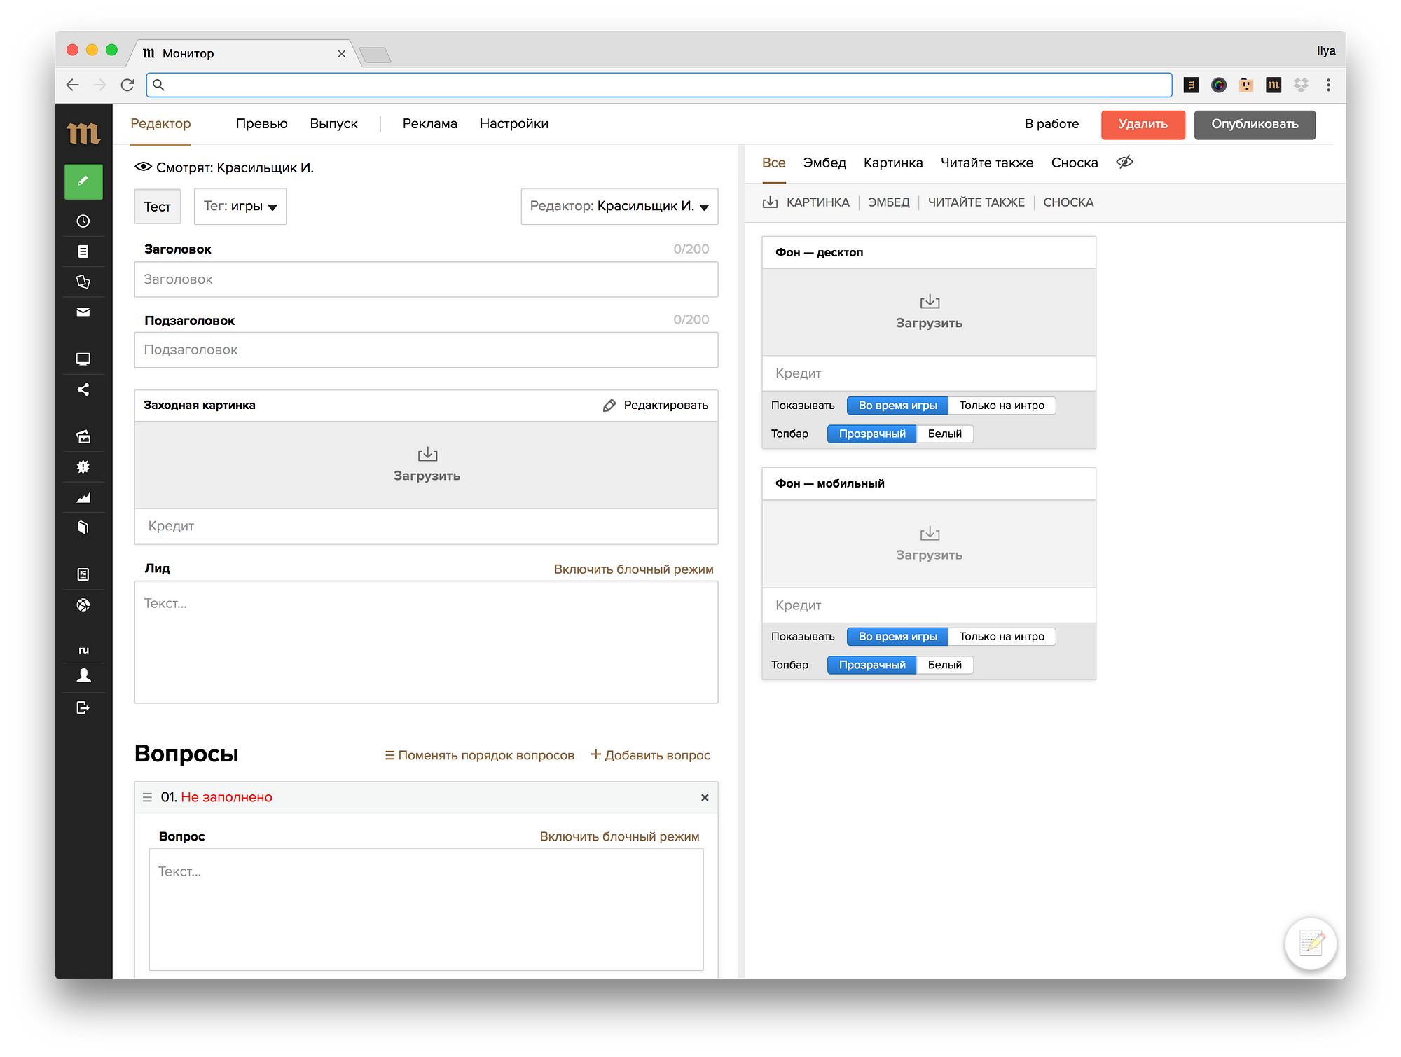Open Chrome three-dot menu
The image size is (1401, 1057).
click(1328, 85)
